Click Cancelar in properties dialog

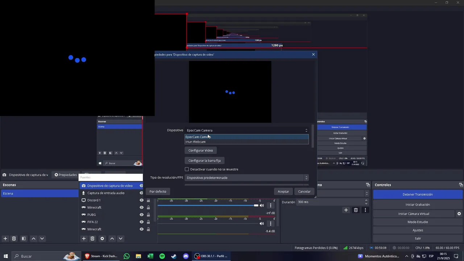click(x=304, y=191)
